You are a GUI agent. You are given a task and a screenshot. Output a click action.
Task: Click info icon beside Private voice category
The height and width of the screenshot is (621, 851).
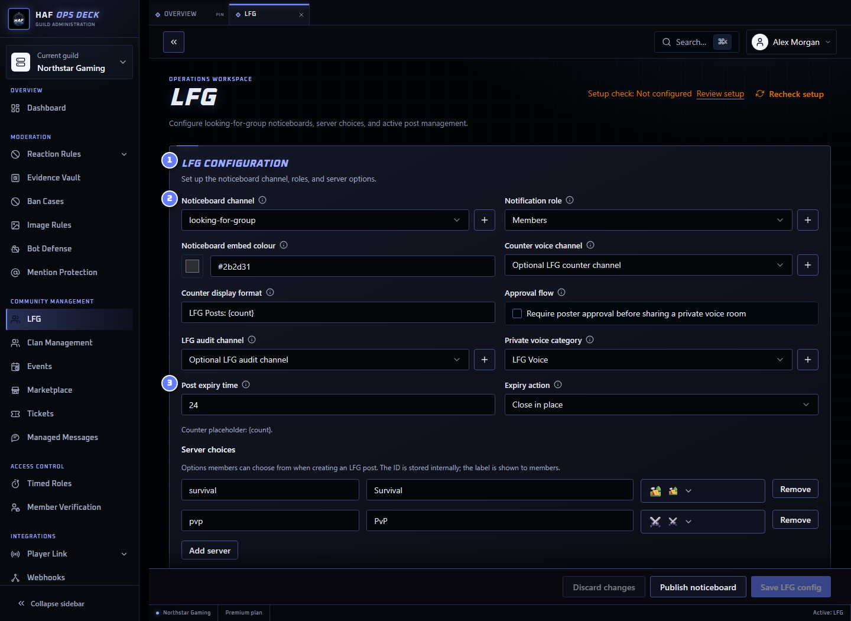point(590,339)
